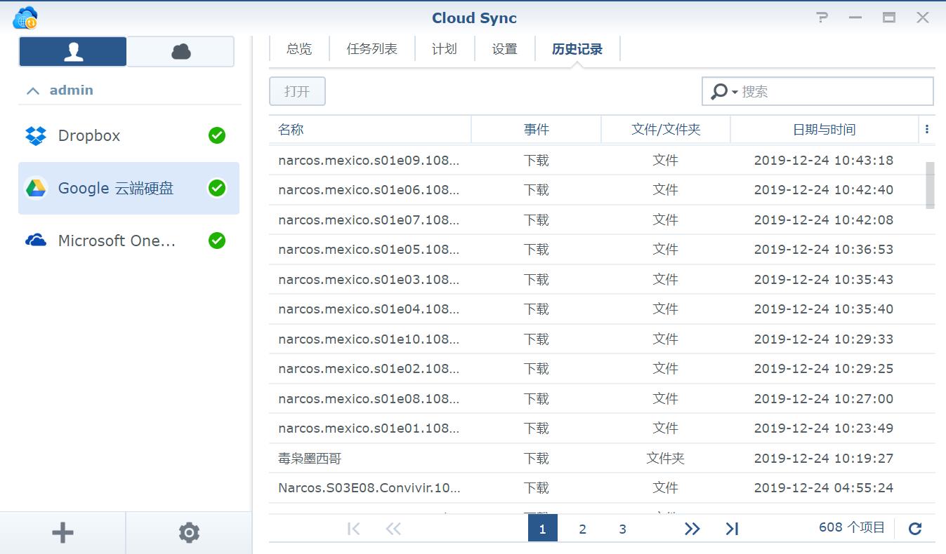Screen dimensions: 946x554
Task: Sort by 日期与时间 column header
Action: coord(825,130)
